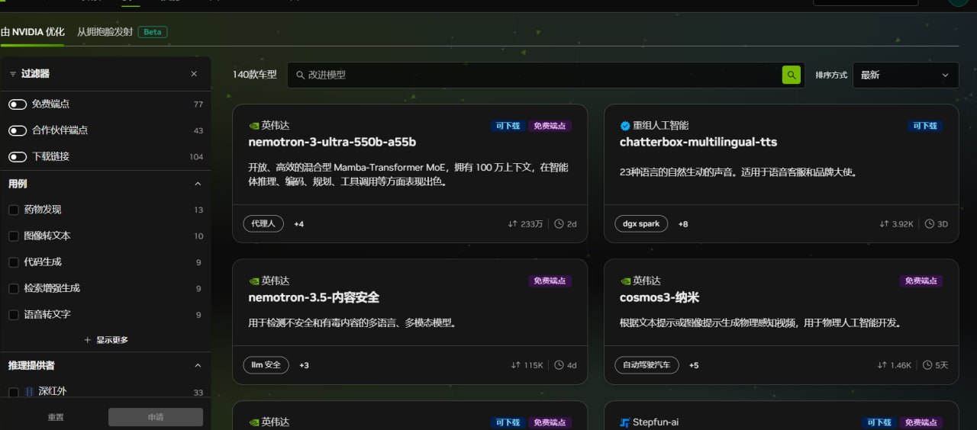Click NVIDIA logo on cosmos3-纳米 card
The image size is (977, 430).
[625, 281]
